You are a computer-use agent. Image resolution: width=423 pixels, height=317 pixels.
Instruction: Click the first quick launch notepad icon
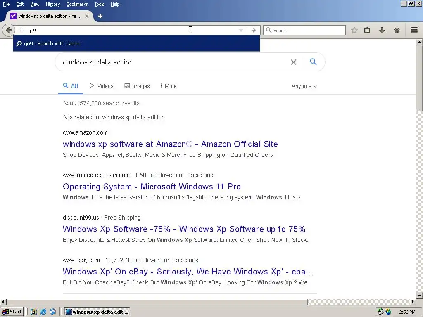point(34,312)
